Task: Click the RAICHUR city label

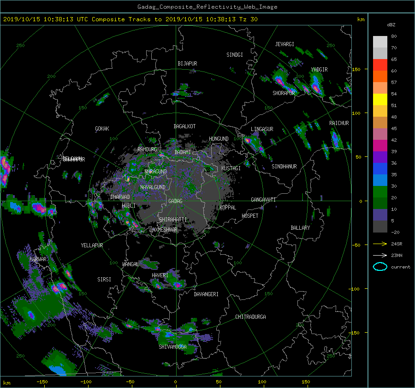Action: coord(339,123)
